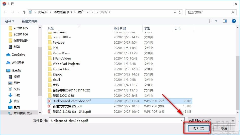Expand chevron after pc in breadcrumb
This screenshot has width=240, height=135.
tap(97, 12)
